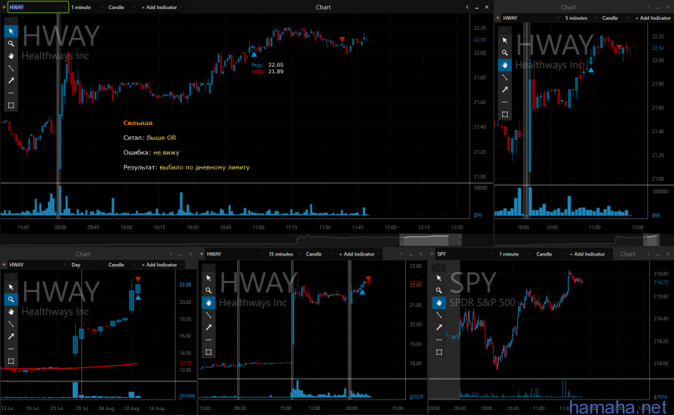Click the red sell triangle marker on the main chart
Screen dimensions: 674x415
342,39
